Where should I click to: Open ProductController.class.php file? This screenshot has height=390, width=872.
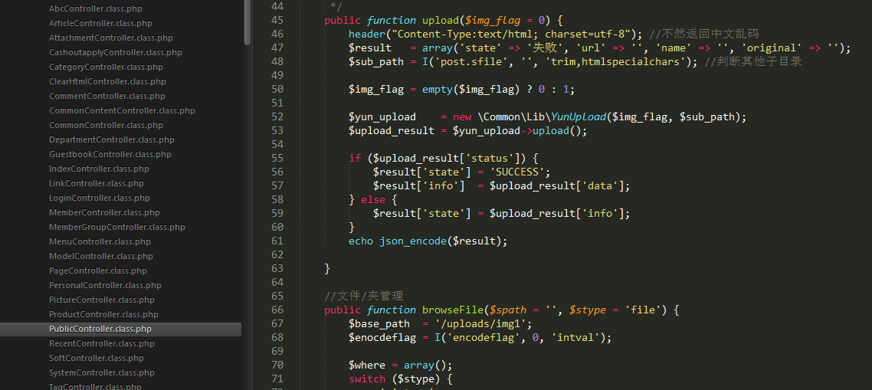(x=103, y=314)
